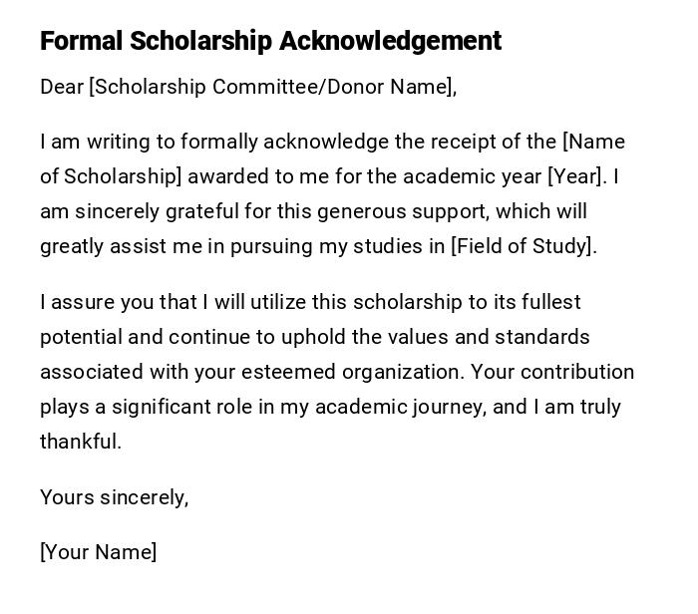698x614 pixels.
Task: Select the Scholarship Committee/Donor Name placeholder
Action: [x=271, y=87]
